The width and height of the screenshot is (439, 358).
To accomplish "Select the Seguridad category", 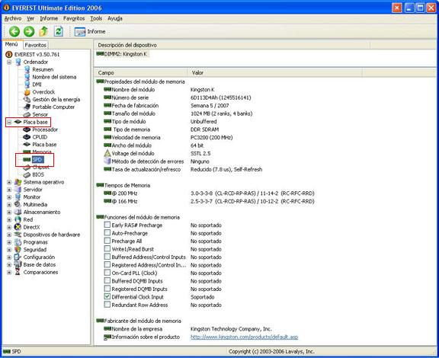I will (35, 250).
